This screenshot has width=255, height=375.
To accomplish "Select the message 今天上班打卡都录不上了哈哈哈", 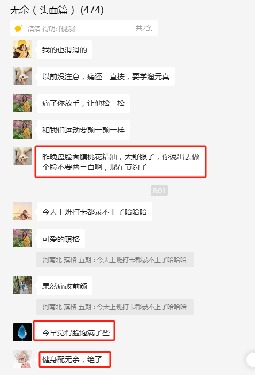I will 95,212.
